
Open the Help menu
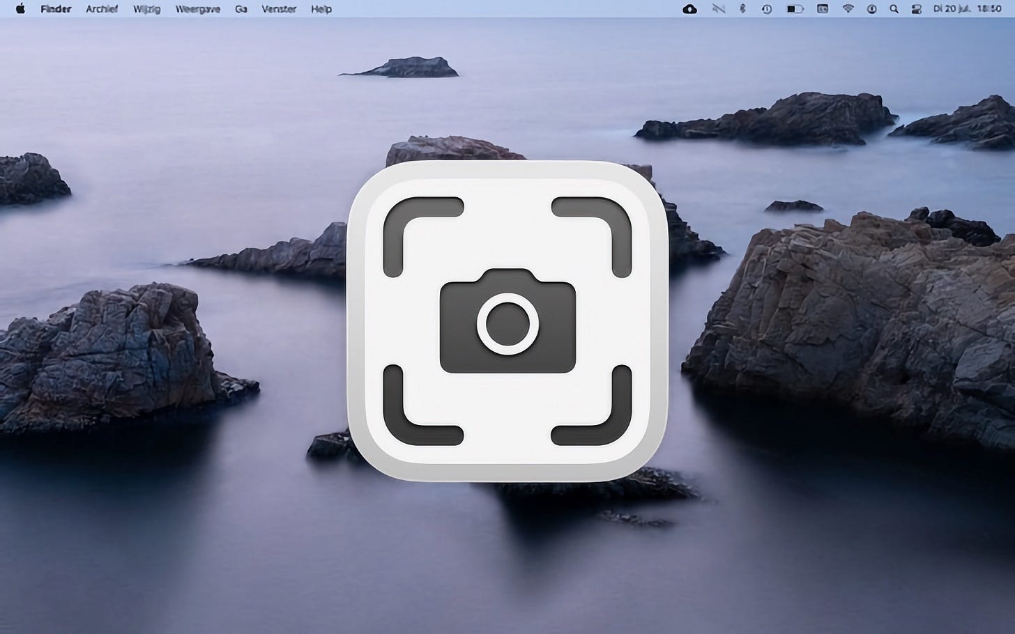point(321,9)
